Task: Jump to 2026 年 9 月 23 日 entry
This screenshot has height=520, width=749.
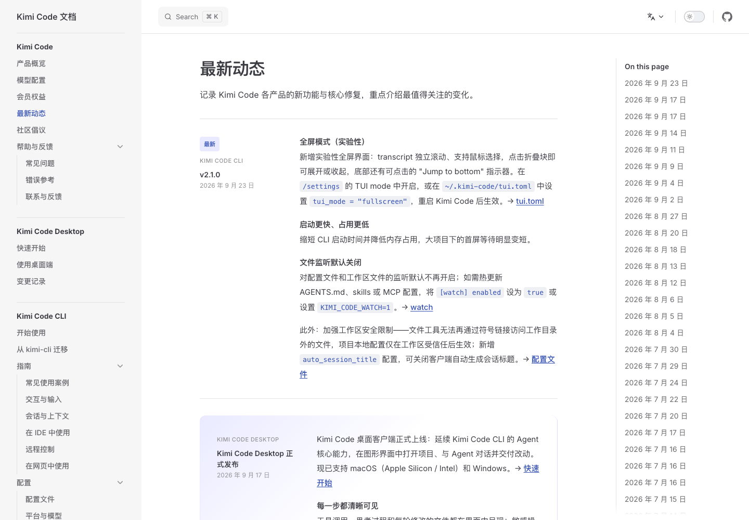Action: [656, 83]
